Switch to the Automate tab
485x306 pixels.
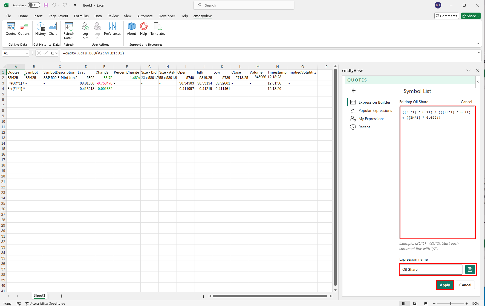(145, 16)
